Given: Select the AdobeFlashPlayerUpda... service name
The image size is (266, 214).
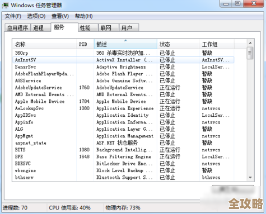Looking at the screenshot, I should [44, 74].
